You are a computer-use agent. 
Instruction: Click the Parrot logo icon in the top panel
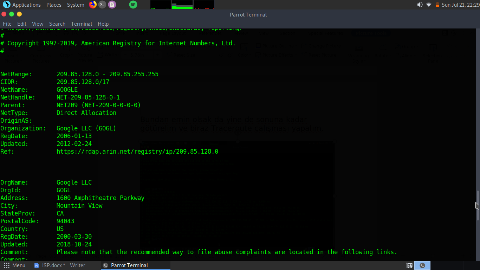pos(6,5)
